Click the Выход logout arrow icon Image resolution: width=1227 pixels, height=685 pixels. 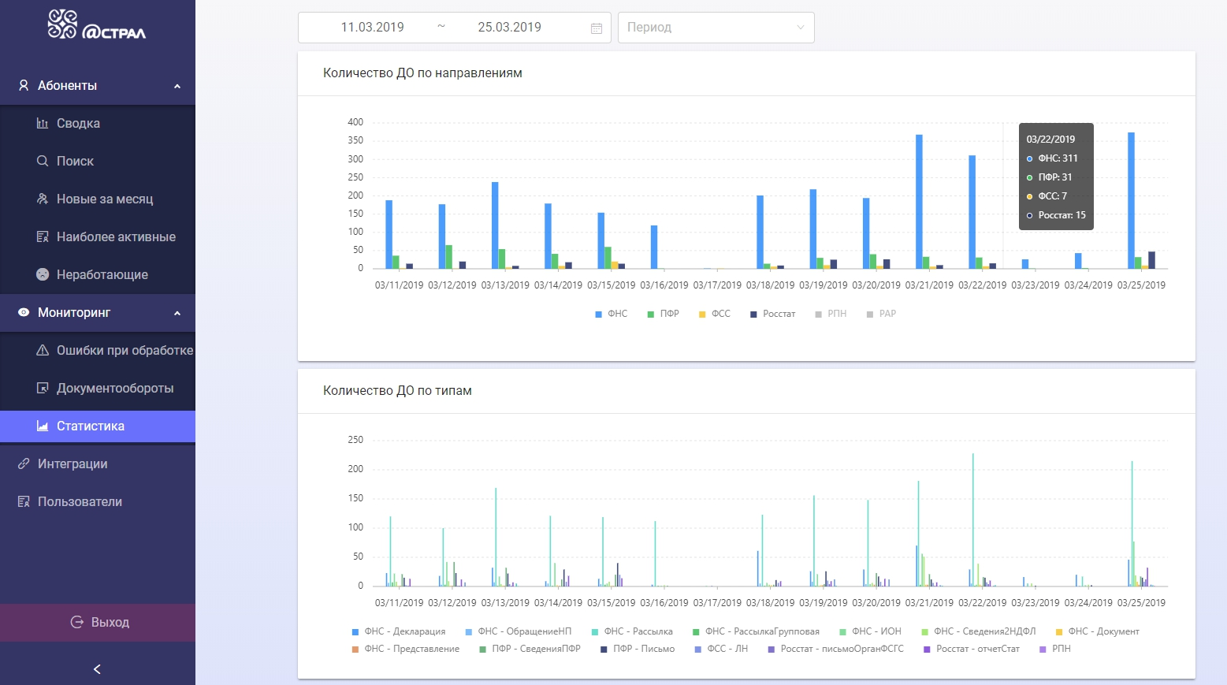tap(77, 622)
